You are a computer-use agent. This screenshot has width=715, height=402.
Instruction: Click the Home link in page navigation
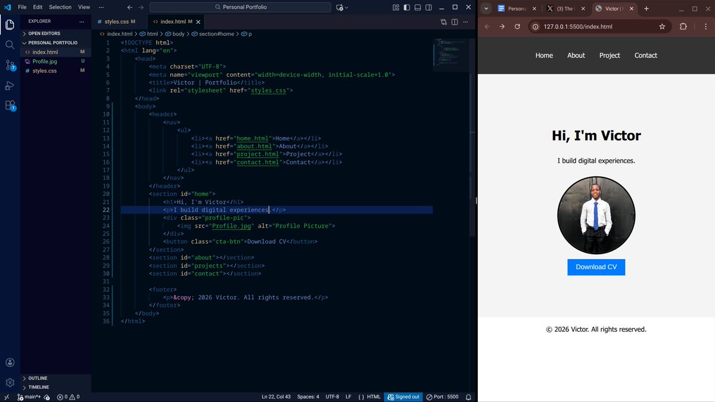coord(544,55)
